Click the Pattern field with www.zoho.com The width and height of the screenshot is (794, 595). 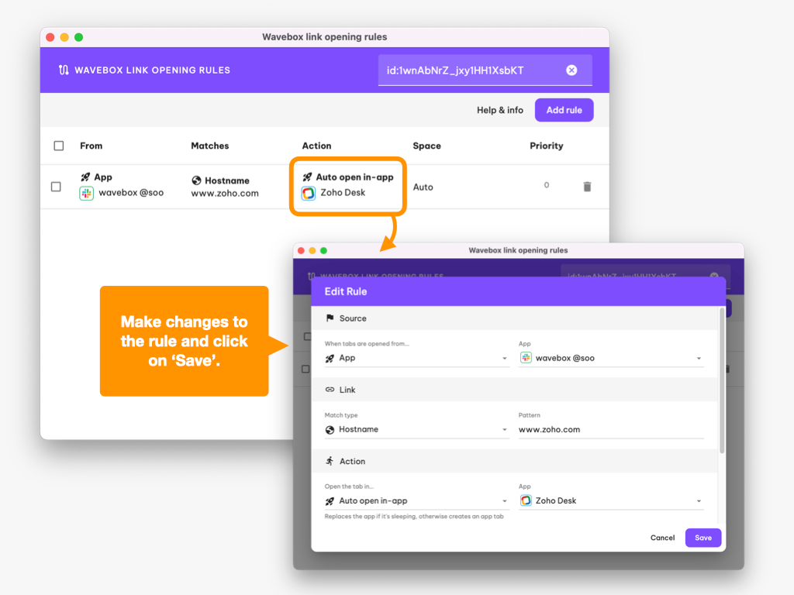(x=611, y=429)
